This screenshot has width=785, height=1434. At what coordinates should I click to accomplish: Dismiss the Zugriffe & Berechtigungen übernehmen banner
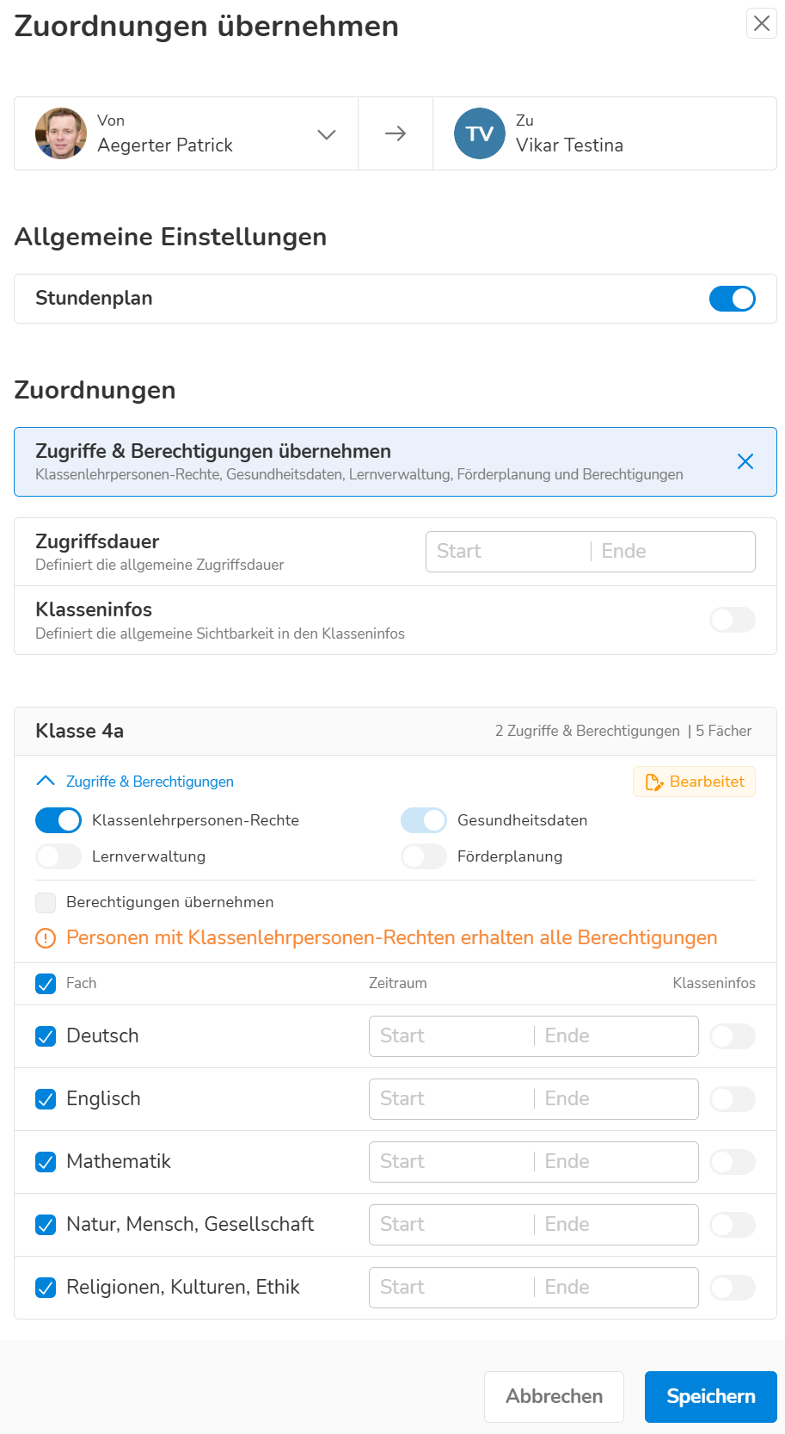[745, 461]
